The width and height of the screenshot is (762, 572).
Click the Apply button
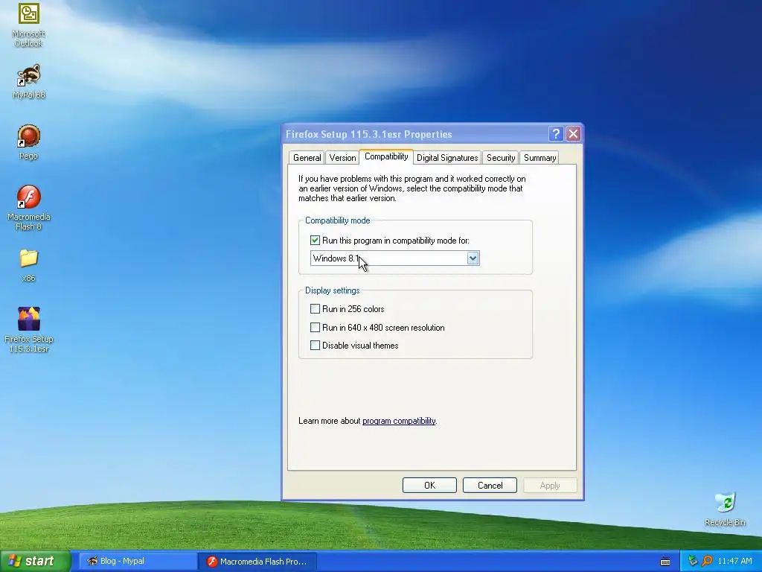tap(550, 486)
